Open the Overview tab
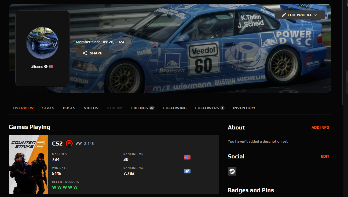The image size is (348, 197). pos(23,108)
